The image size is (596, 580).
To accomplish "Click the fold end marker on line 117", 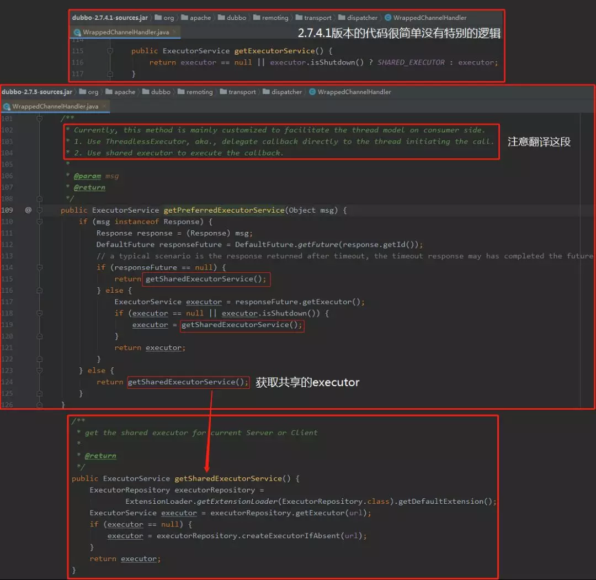I will pyautogui.click(x=110, y=74).
